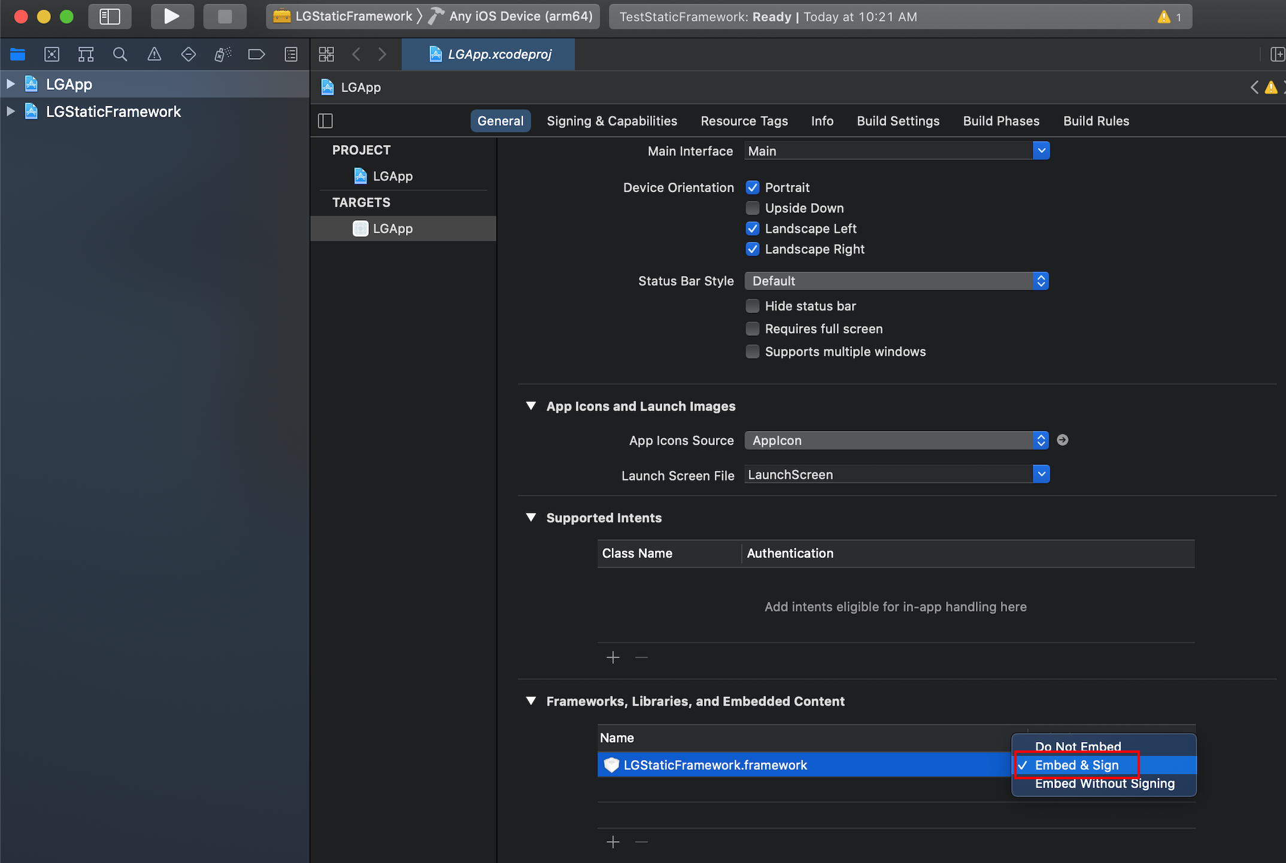Switch to Signing & Capabilities tab
This screenshot has height=863, width=1286.
coord(612,121)
